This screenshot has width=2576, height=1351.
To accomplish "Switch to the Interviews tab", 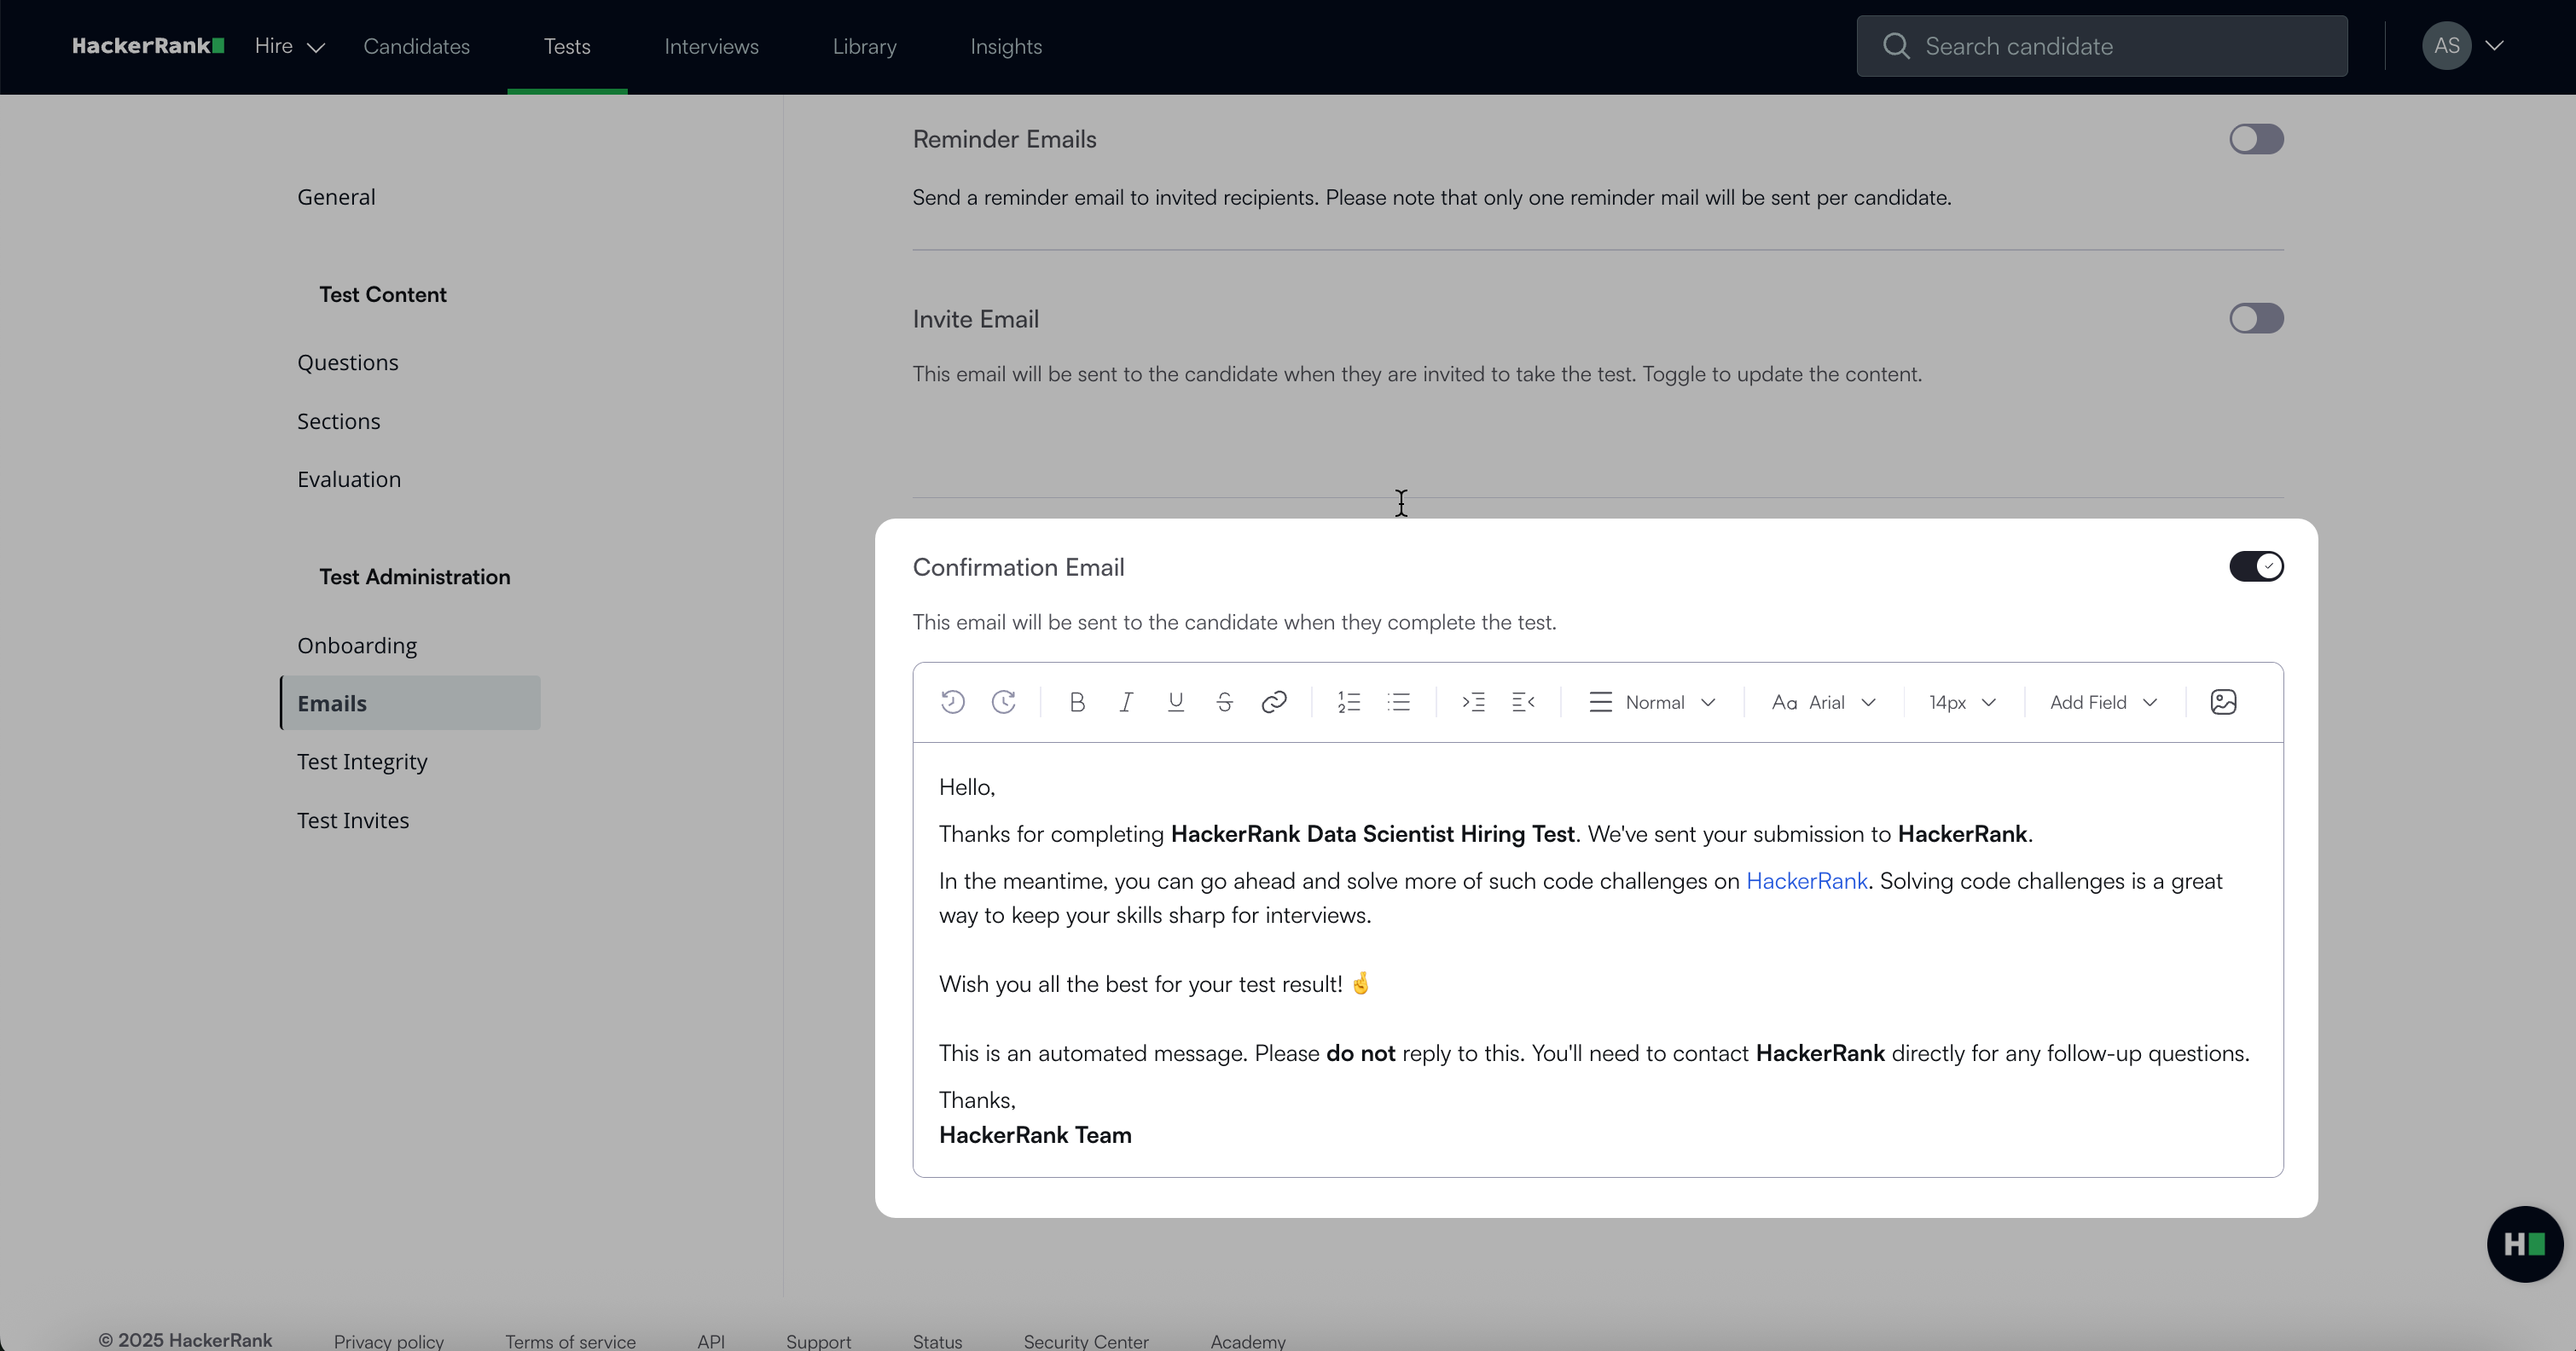I will pyautogui.click(x=711, y=46).
